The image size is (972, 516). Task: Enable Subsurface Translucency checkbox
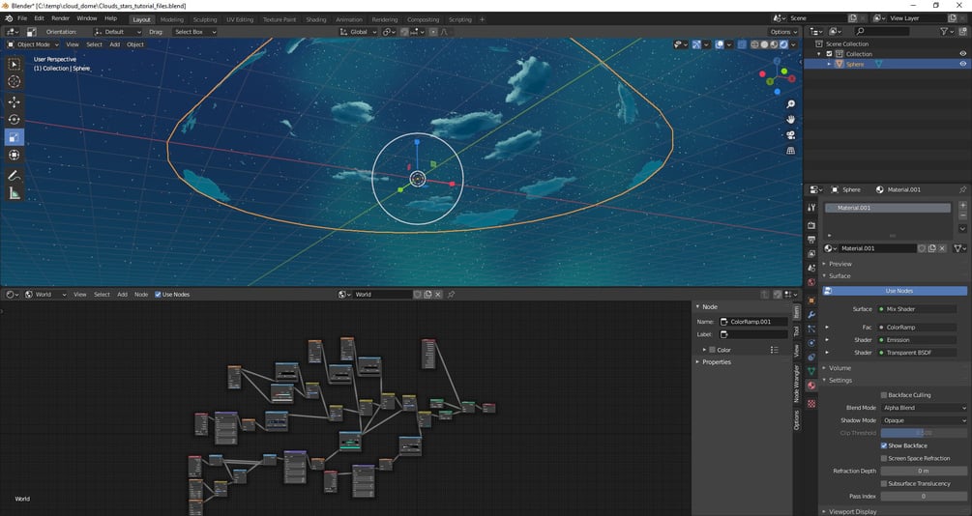coord(883,484)
